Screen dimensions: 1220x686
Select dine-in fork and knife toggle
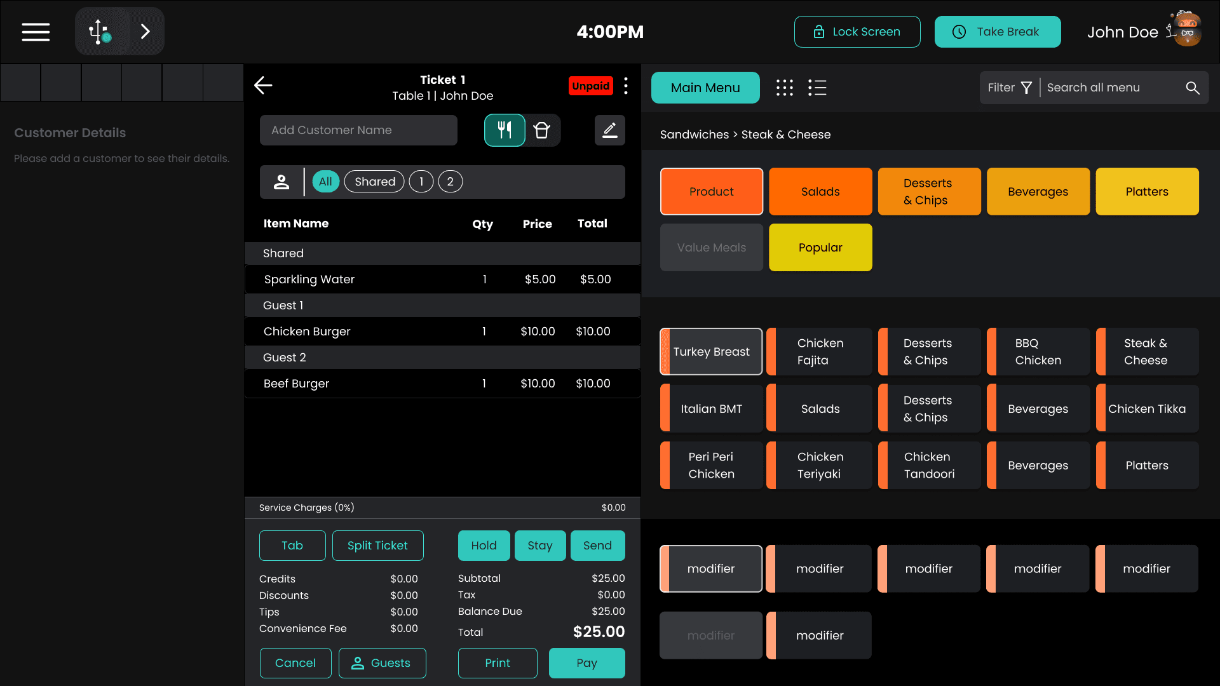tap(505, 130)
